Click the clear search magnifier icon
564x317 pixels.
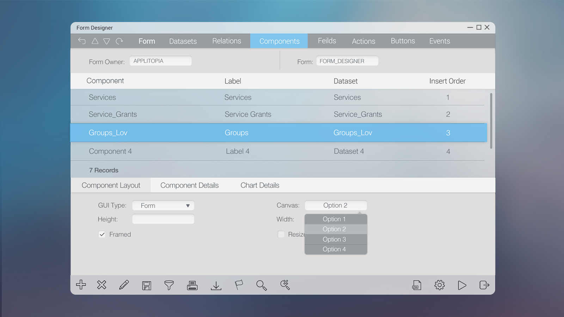pyautogui.click(x=285, y=285)
